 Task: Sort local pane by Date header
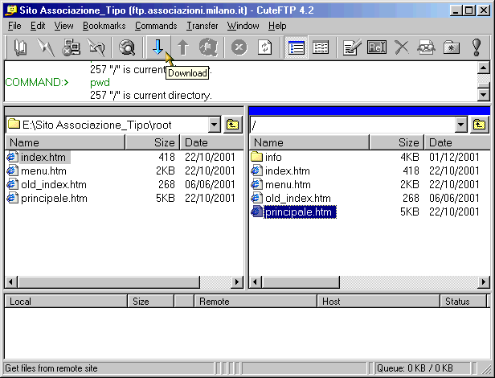[212, 142]
